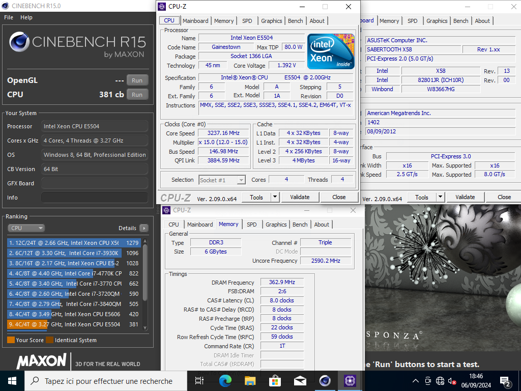Screen dimensions: 521x391
Task: Open the Mail app from the taskbar
Action: click(x=300, y=381)
